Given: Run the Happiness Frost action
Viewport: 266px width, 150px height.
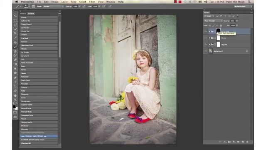Looking at the screenshot, I should (x=39, y=45).
